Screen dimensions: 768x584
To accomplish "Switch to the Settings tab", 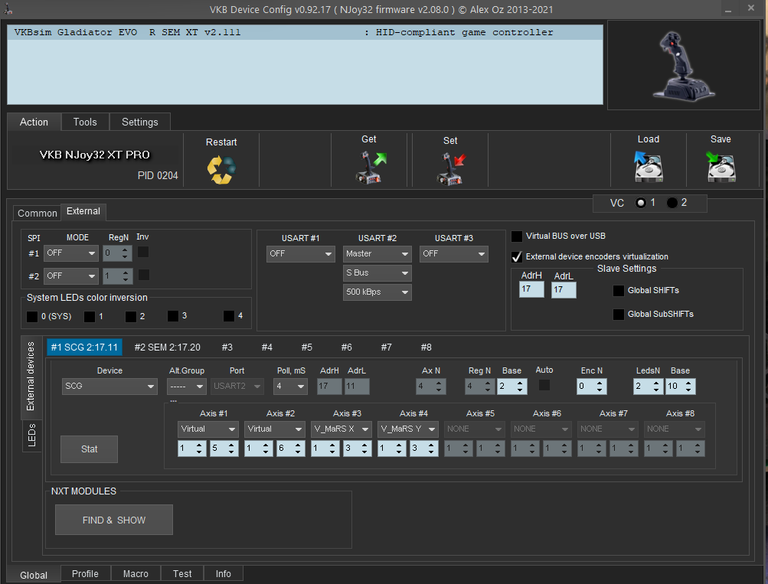I will (x=140, y=122).
